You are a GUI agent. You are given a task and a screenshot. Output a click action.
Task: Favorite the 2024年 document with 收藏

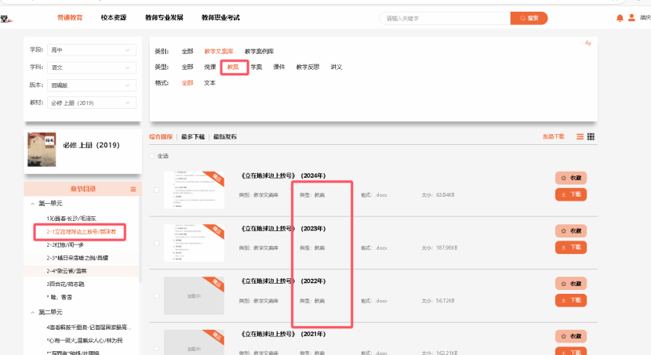(x=570, y=179)
